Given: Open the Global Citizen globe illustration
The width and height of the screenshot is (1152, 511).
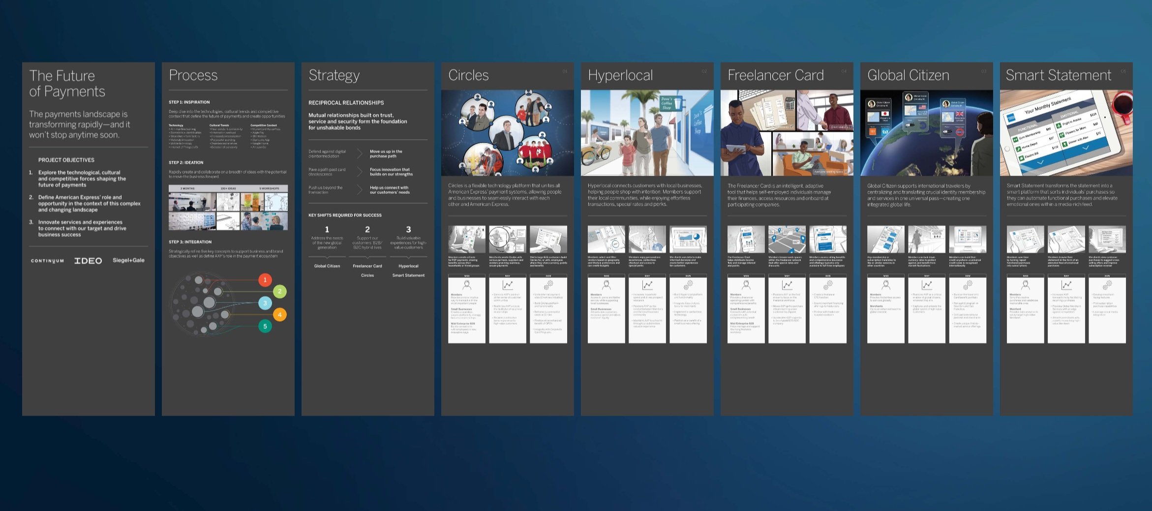Looking at the screenshot, I should tap(927, 133).
